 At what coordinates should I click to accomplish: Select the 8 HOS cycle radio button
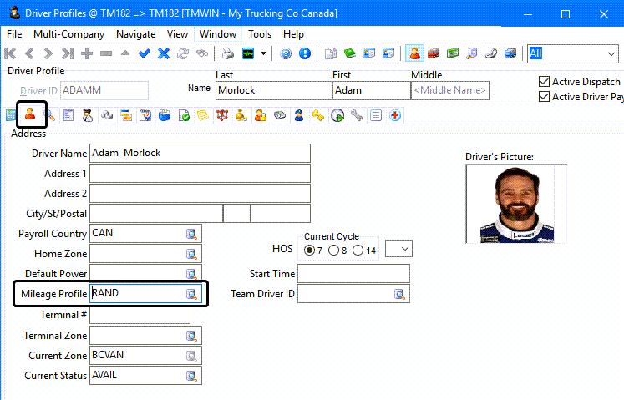[x=334, y=250]
